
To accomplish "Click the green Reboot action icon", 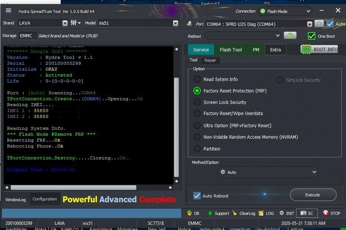I will tap(290, 35).
